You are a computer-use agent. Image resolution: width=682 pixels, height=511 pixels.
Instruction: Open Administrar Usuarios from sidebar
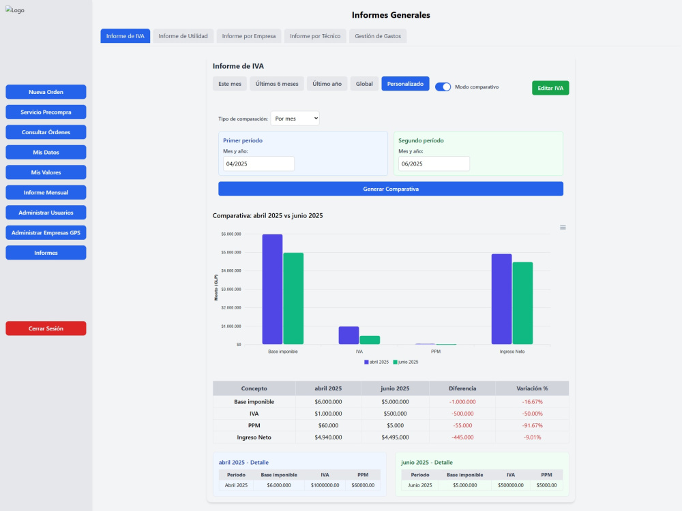click(46, 213)
